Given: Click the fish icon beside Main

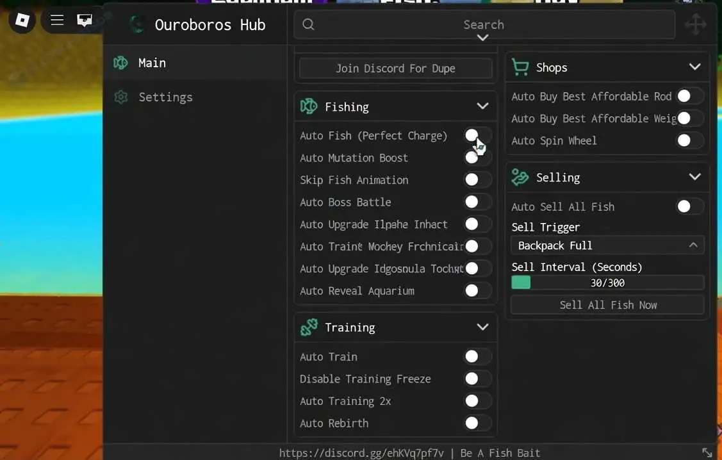Looking at the screenshot, I should [120, 63].
